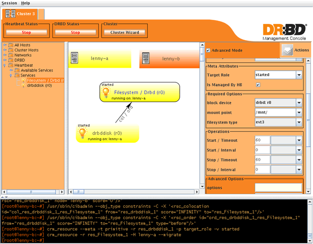The width and height of the screenshot is (313, 244).
Task: Open the Target Role dropdown
Action: pos(299,75)
